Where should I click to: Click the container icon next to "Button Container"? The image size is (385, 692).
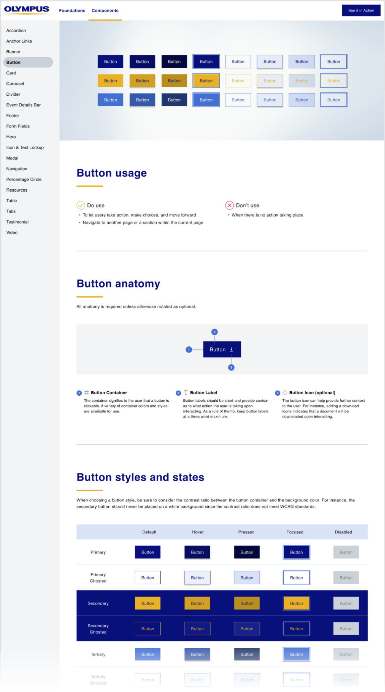tap(86, 392)
